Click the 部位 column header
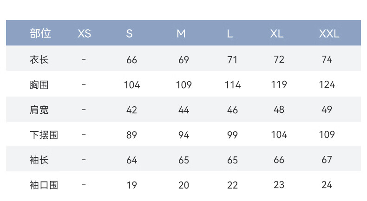The height and width of the screenshot is (201, 367). point(40,33)
